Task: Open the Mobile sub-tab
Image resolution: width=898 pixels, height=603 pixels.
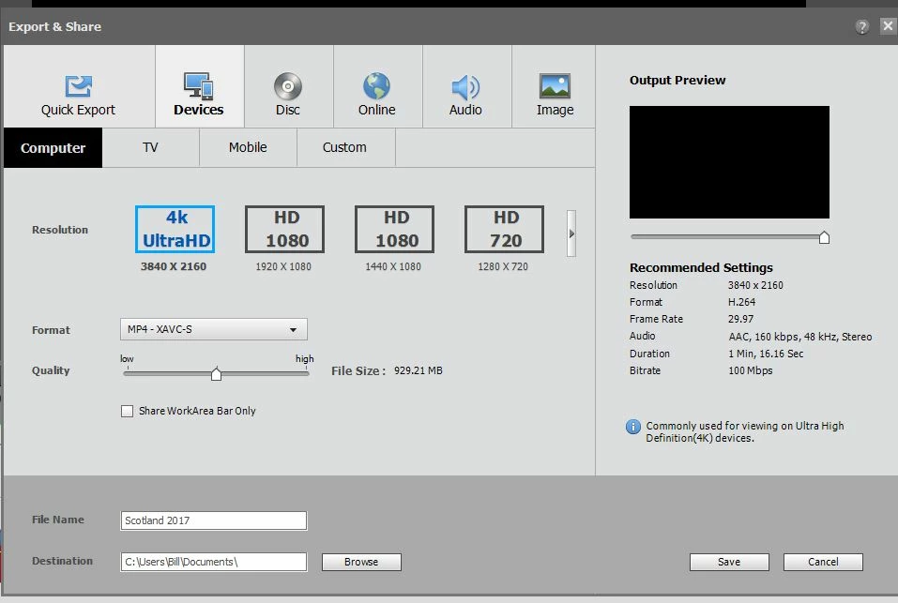Action: [x=248, y=147]
